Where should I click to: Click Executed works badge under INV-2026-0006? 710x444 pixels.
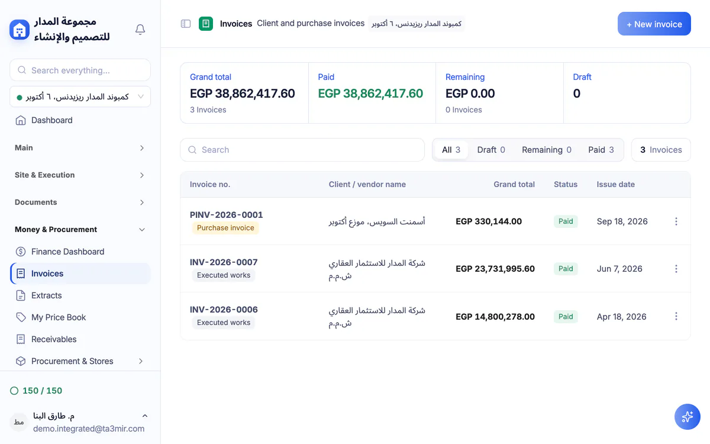click(224, 323)
